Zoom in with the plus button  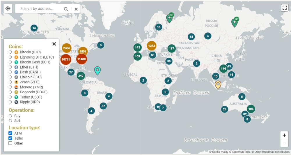284,135
